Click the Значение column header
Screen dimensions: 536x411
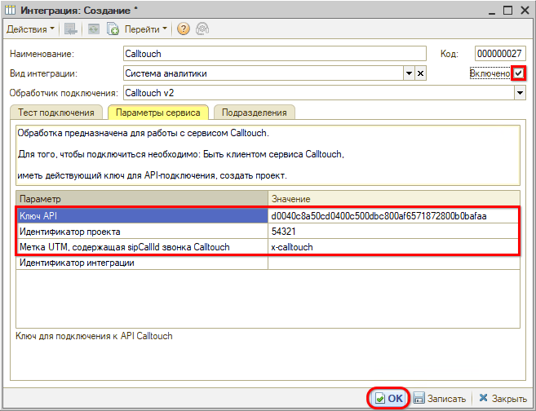394,199
